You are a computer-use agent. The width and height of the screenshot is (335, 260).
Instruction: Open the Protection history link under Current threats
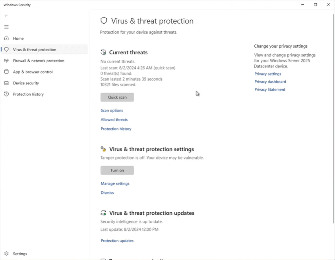click(x=116, y=129)
